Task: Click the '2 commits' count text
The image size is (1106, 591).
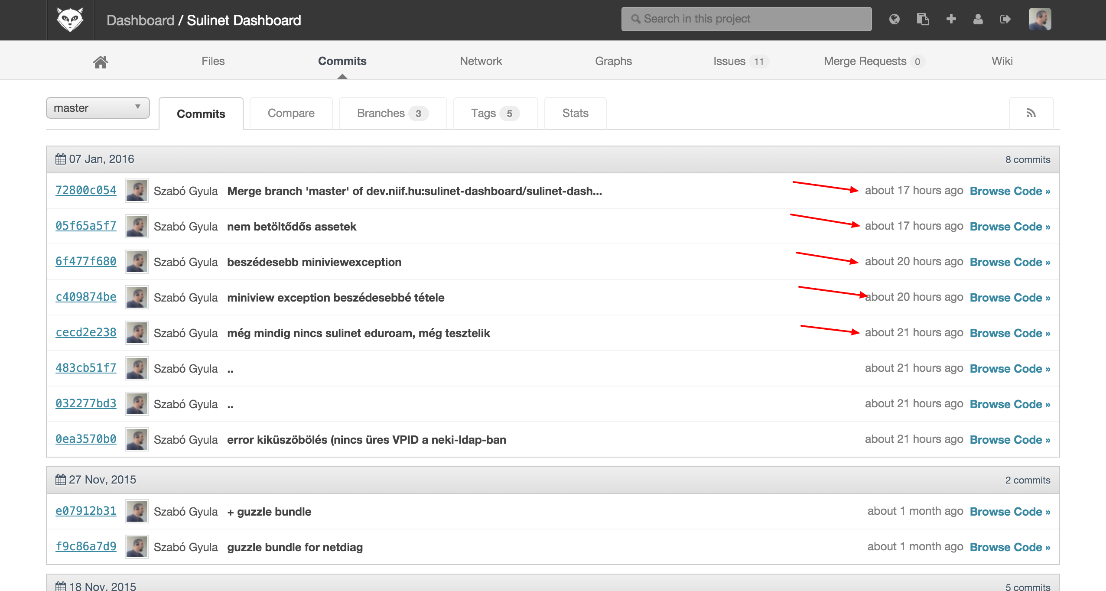Action: click(1028, 480)
